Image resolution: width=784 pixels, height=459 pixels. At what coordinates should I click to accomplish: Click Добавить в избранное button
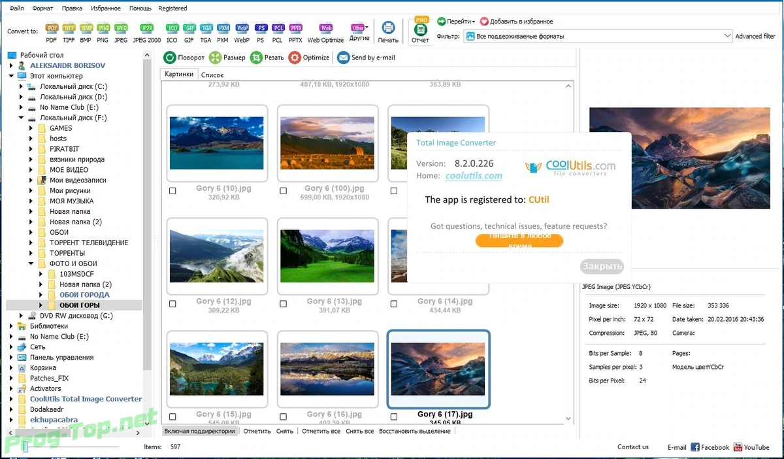pos(516,22)
